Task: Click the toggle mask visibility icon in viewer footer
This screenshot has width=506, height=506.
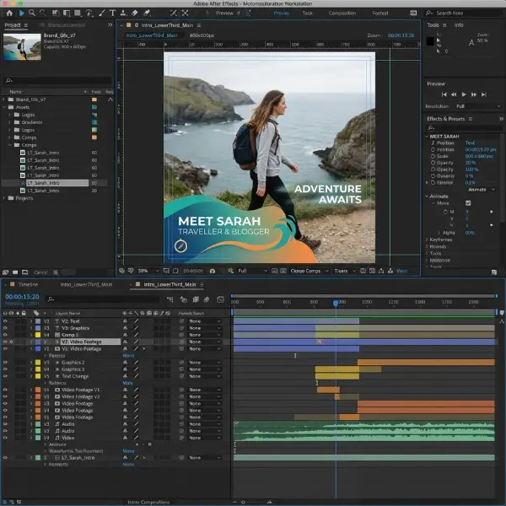Action: (x=175, y=271)
